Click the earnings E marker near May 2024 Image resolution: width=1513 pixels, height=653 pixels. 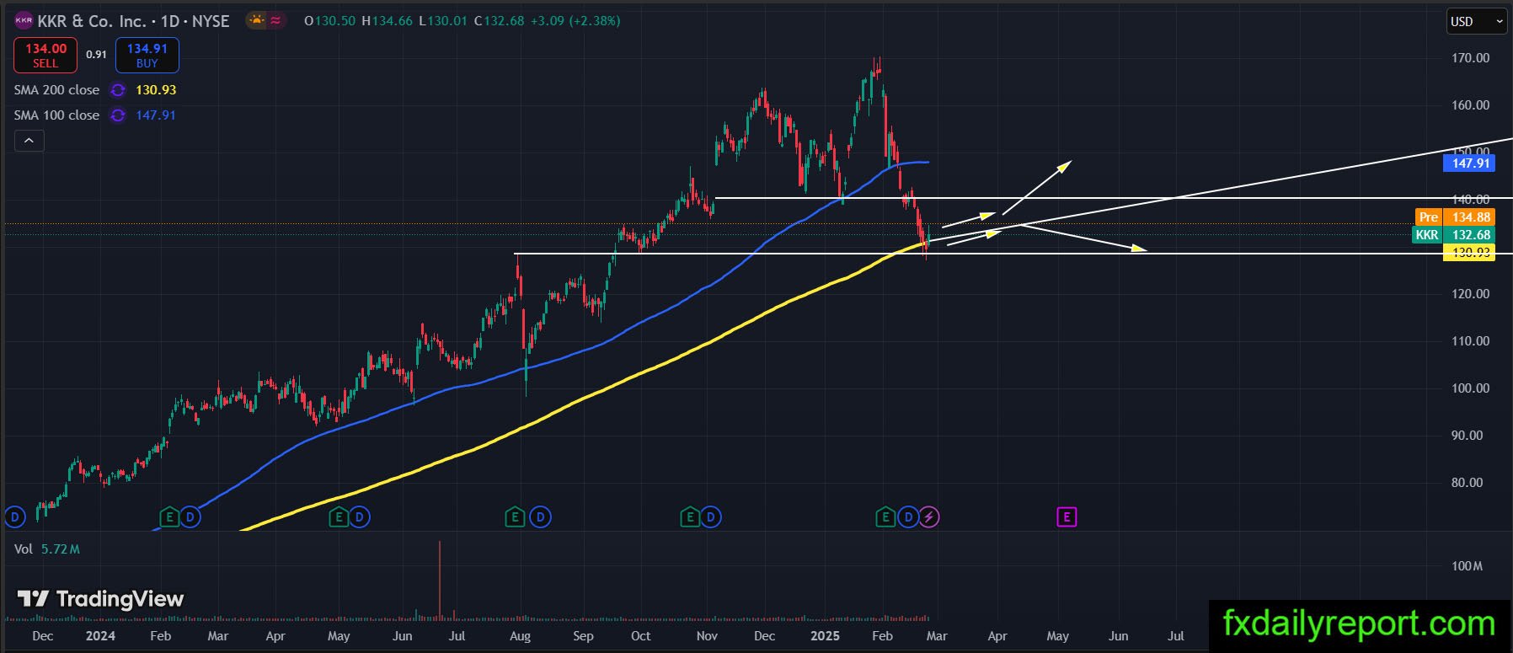click(338, 517)
